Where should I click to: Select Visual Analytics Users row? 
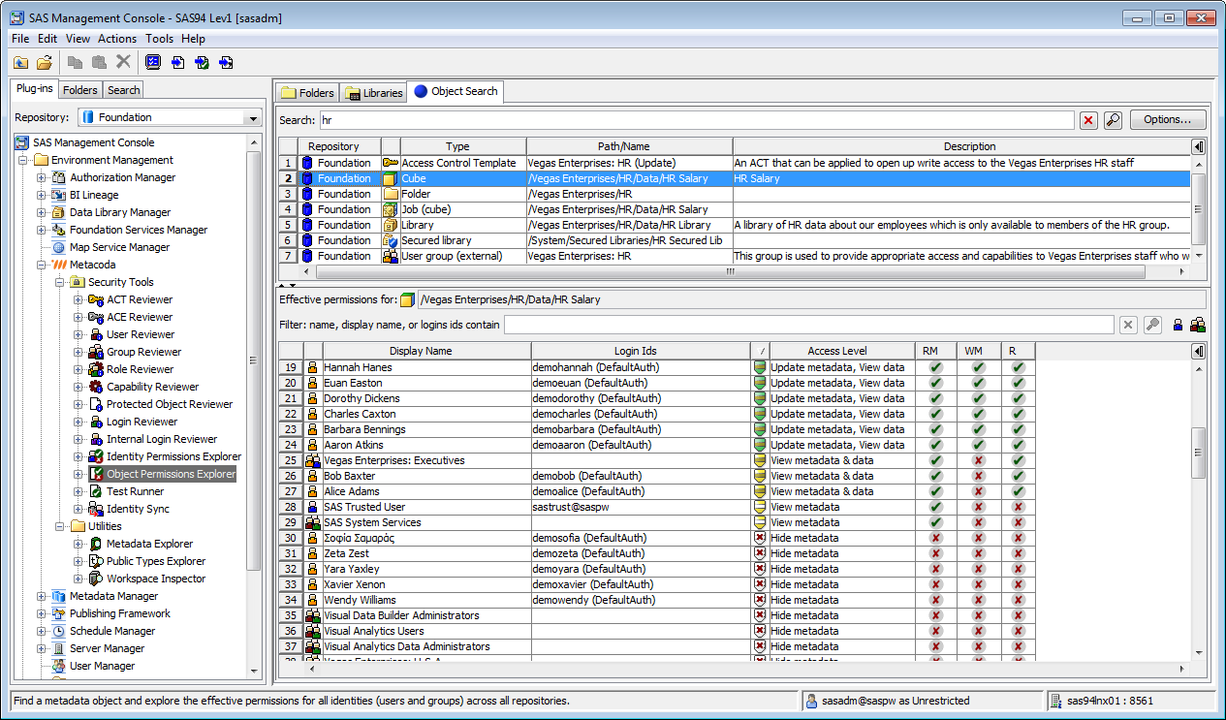[x=657, y=631]
